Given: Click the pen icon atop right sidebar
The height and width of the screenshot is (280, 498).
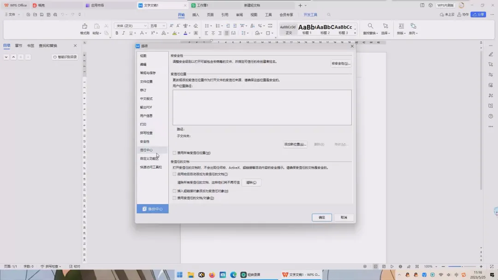Looking at the screenshot, I should 491,54.
